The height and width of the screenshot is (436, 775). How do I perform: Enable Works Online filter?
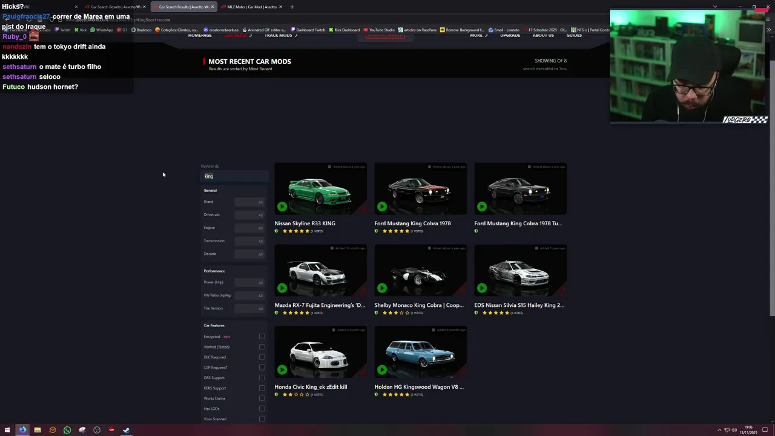coord(262,398)
